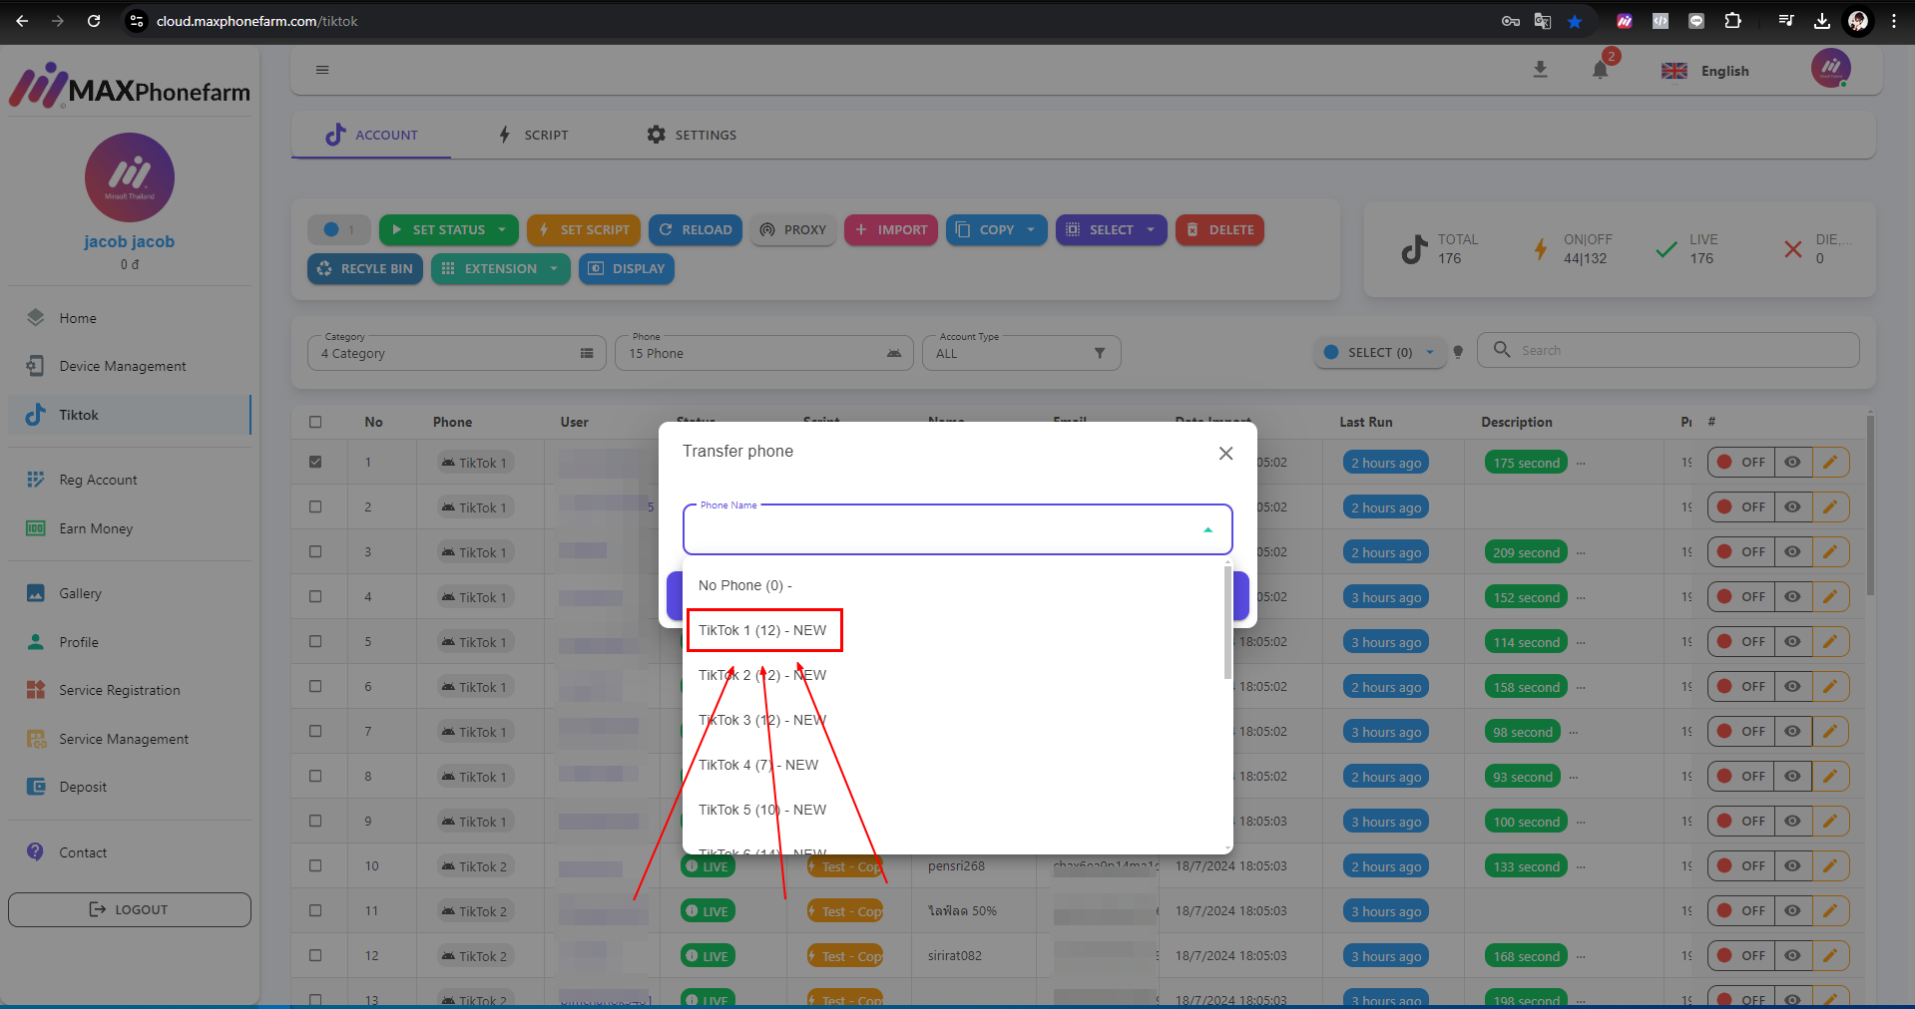This screenshot has height=1009, width=1915.
Task: Open the Category filter dropdown
Action: click(457, 353)
